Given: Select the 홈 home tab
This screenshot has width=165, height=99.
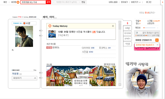Looking at the screenshot, I should click(x=128, y=23).
